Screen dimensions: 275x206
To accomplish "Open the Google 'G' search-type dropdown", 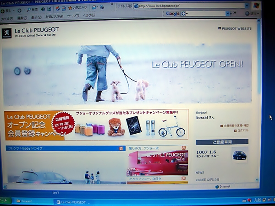I will [184, 13].
